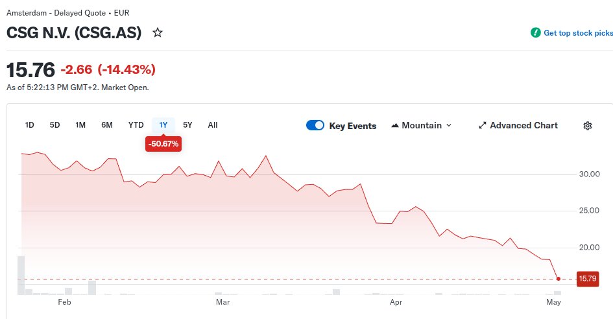Image resolution: width=613 pixels, height=319 pixels.
Task: Toggle the Key Events switch
Action: click(x=315, y=125)
